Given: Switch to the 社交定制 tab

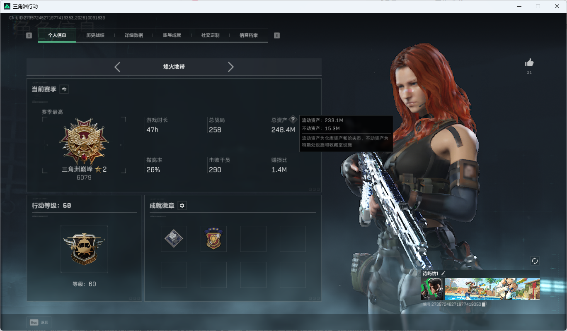Looking at the screenshot, I should (211, 36).
